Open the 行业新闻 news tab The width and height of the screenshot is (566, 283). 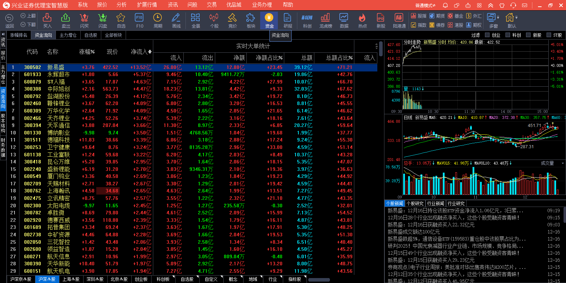pos(435,203)
